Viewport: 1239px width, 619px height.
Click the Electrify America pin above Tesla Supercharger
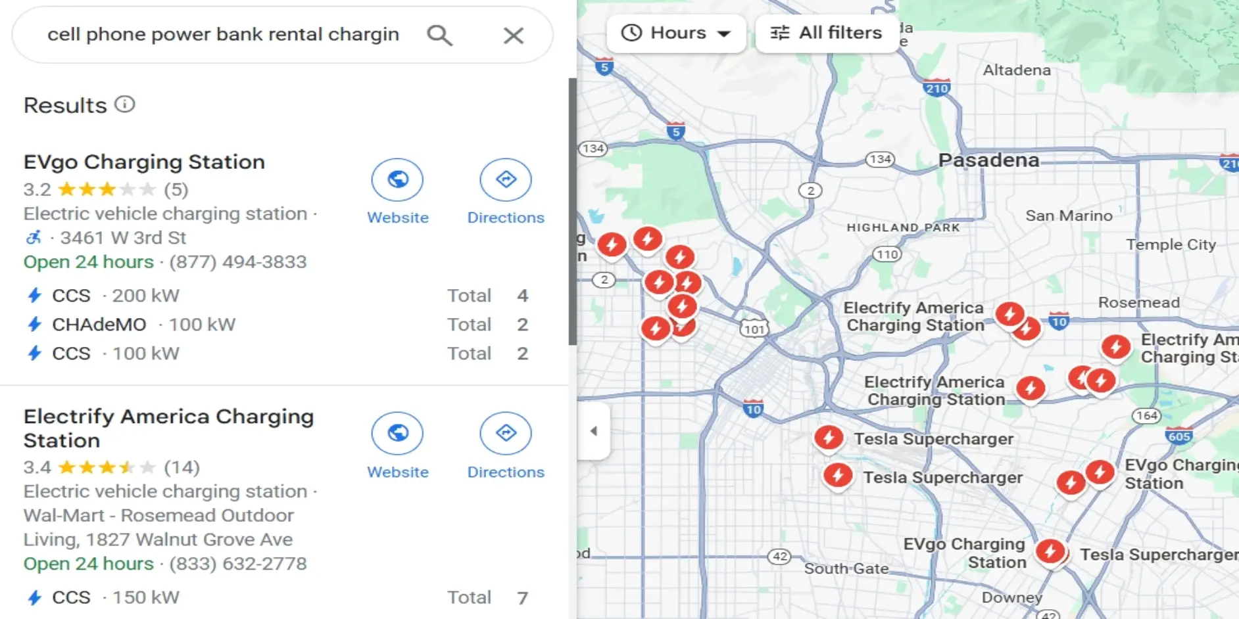1031,388
